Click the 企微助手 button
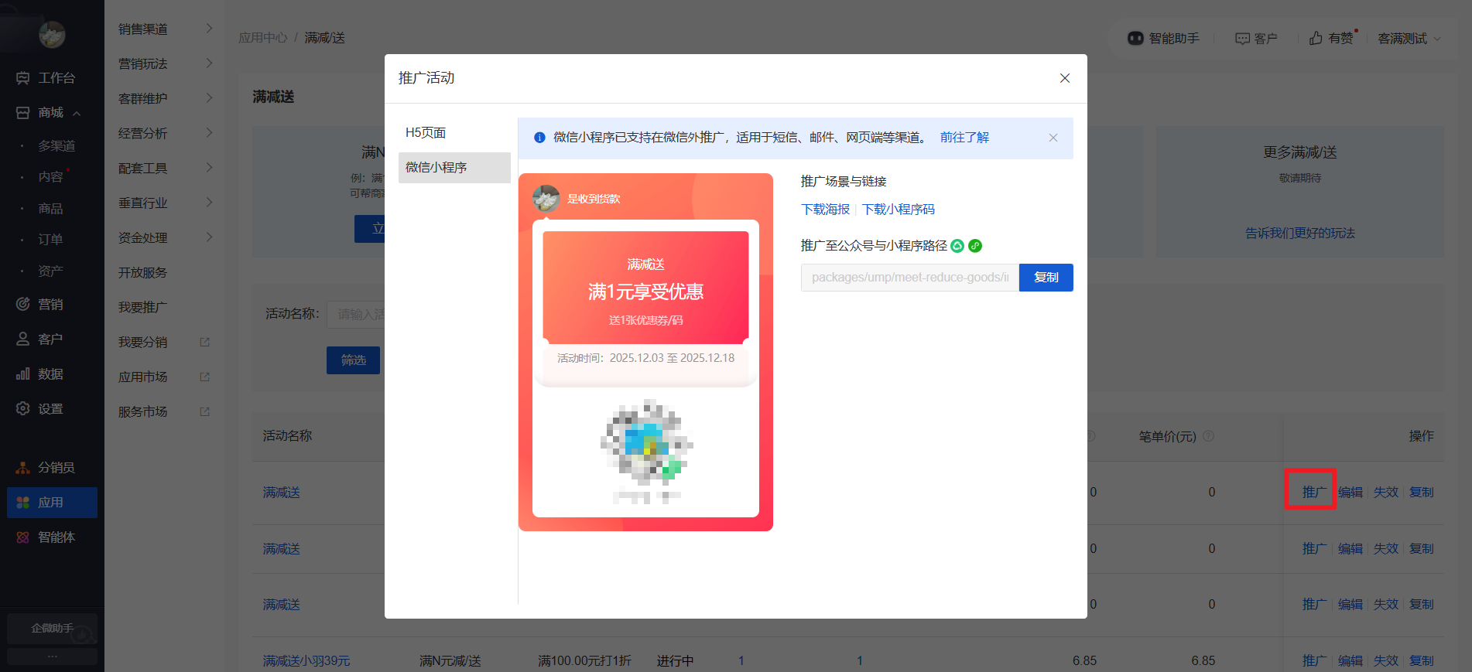The image size is (1472, 672). point(52,629)
